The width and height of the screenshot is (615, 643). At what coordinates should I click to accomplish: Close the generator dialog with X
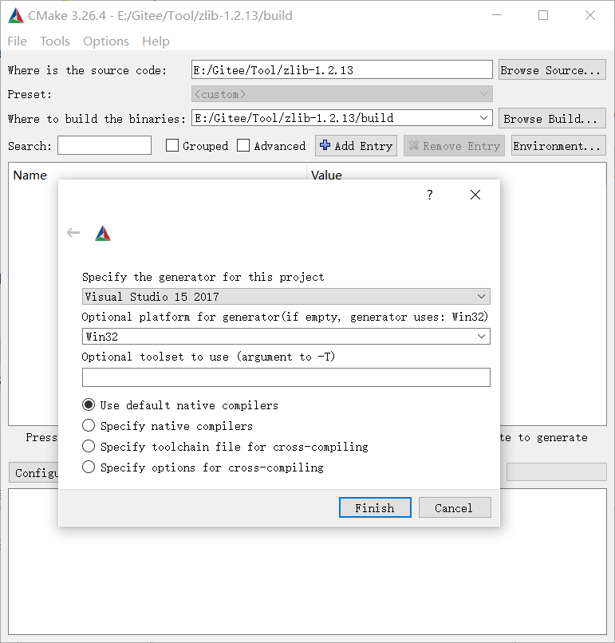(x=475, y=195)
